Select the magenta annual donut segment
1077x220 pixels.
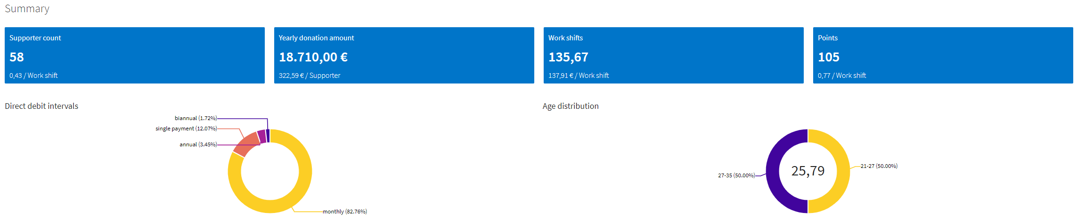point(262,137)
